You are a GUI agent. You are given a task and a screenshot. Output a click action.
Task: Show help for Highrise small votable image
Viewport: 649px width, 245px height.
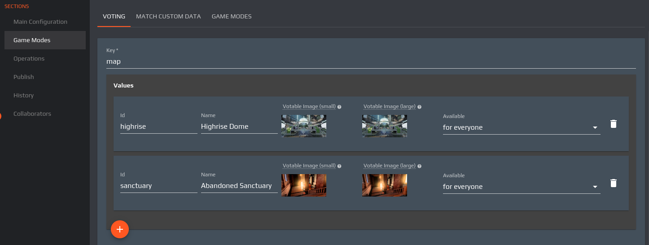339,107
